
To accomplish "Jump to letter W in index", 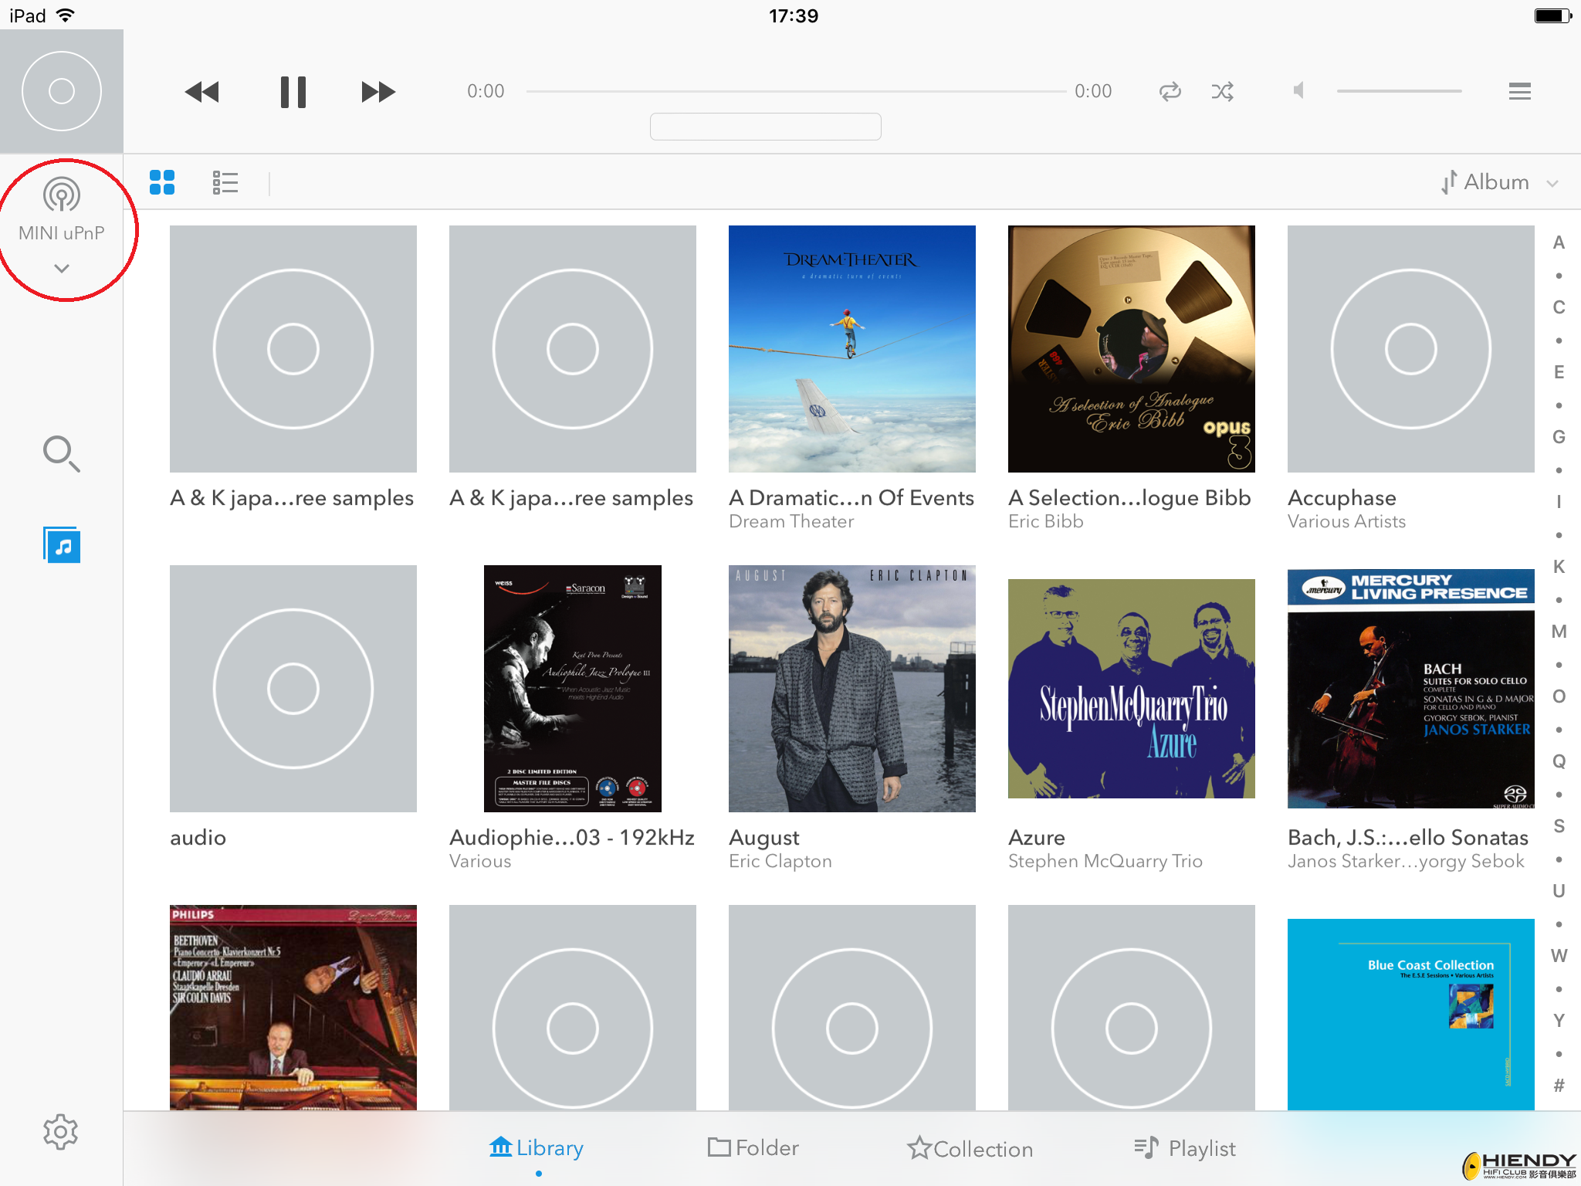I will [1559, 956].
